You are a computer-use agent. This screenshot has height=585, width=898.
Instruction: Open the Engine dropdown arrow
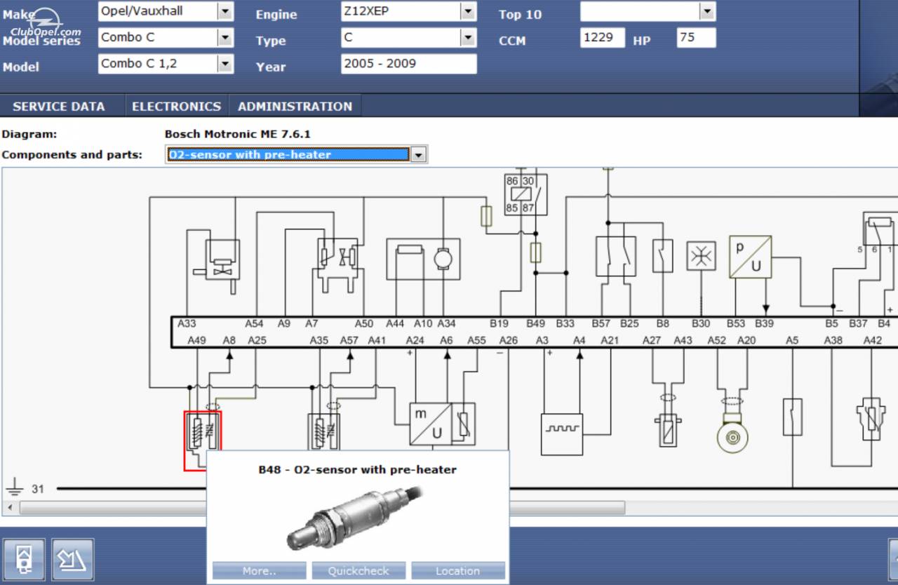(468, 11)
